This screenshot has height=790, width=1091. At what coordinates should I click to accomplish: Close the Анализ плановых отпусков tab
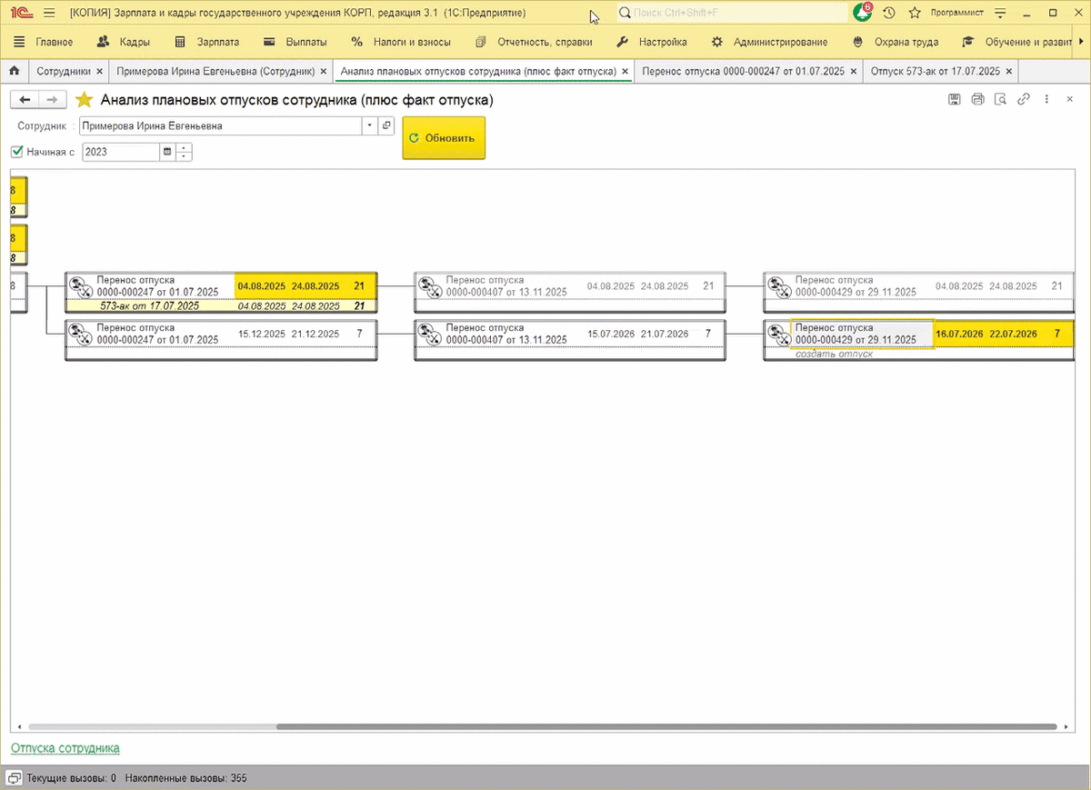(624, 71)
